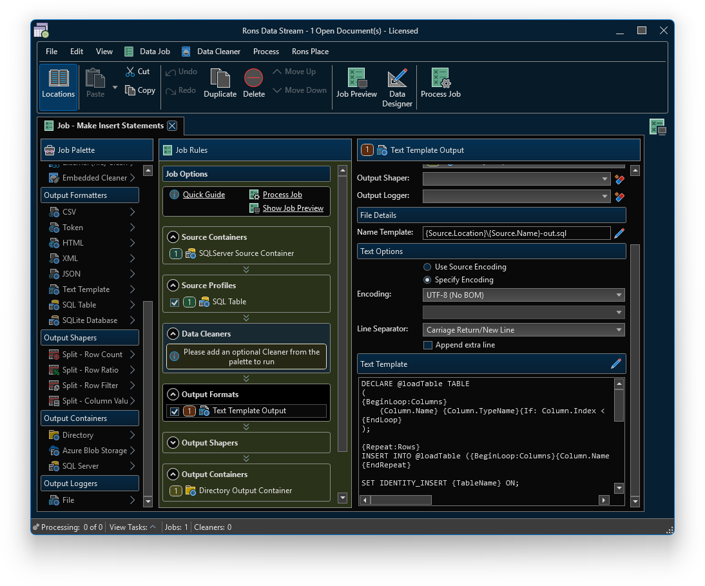
Task: Collapse Output Containers rules section
Action: (173, 474)
